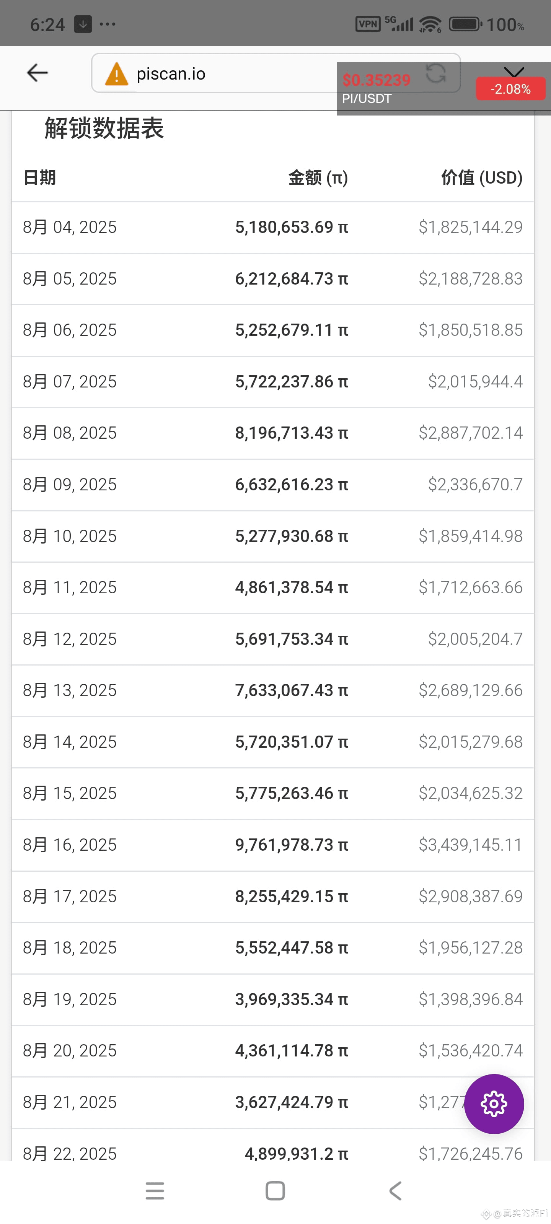Open the purple settings gear button
Image resolution: width=551 pixels, height=1224 pixels.
tap(494, 1103)
